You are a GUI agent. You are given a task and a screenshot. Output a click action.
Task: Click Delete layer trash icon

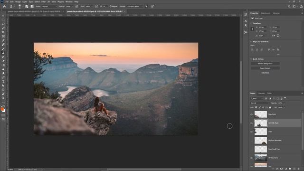(x=299, y=169)
